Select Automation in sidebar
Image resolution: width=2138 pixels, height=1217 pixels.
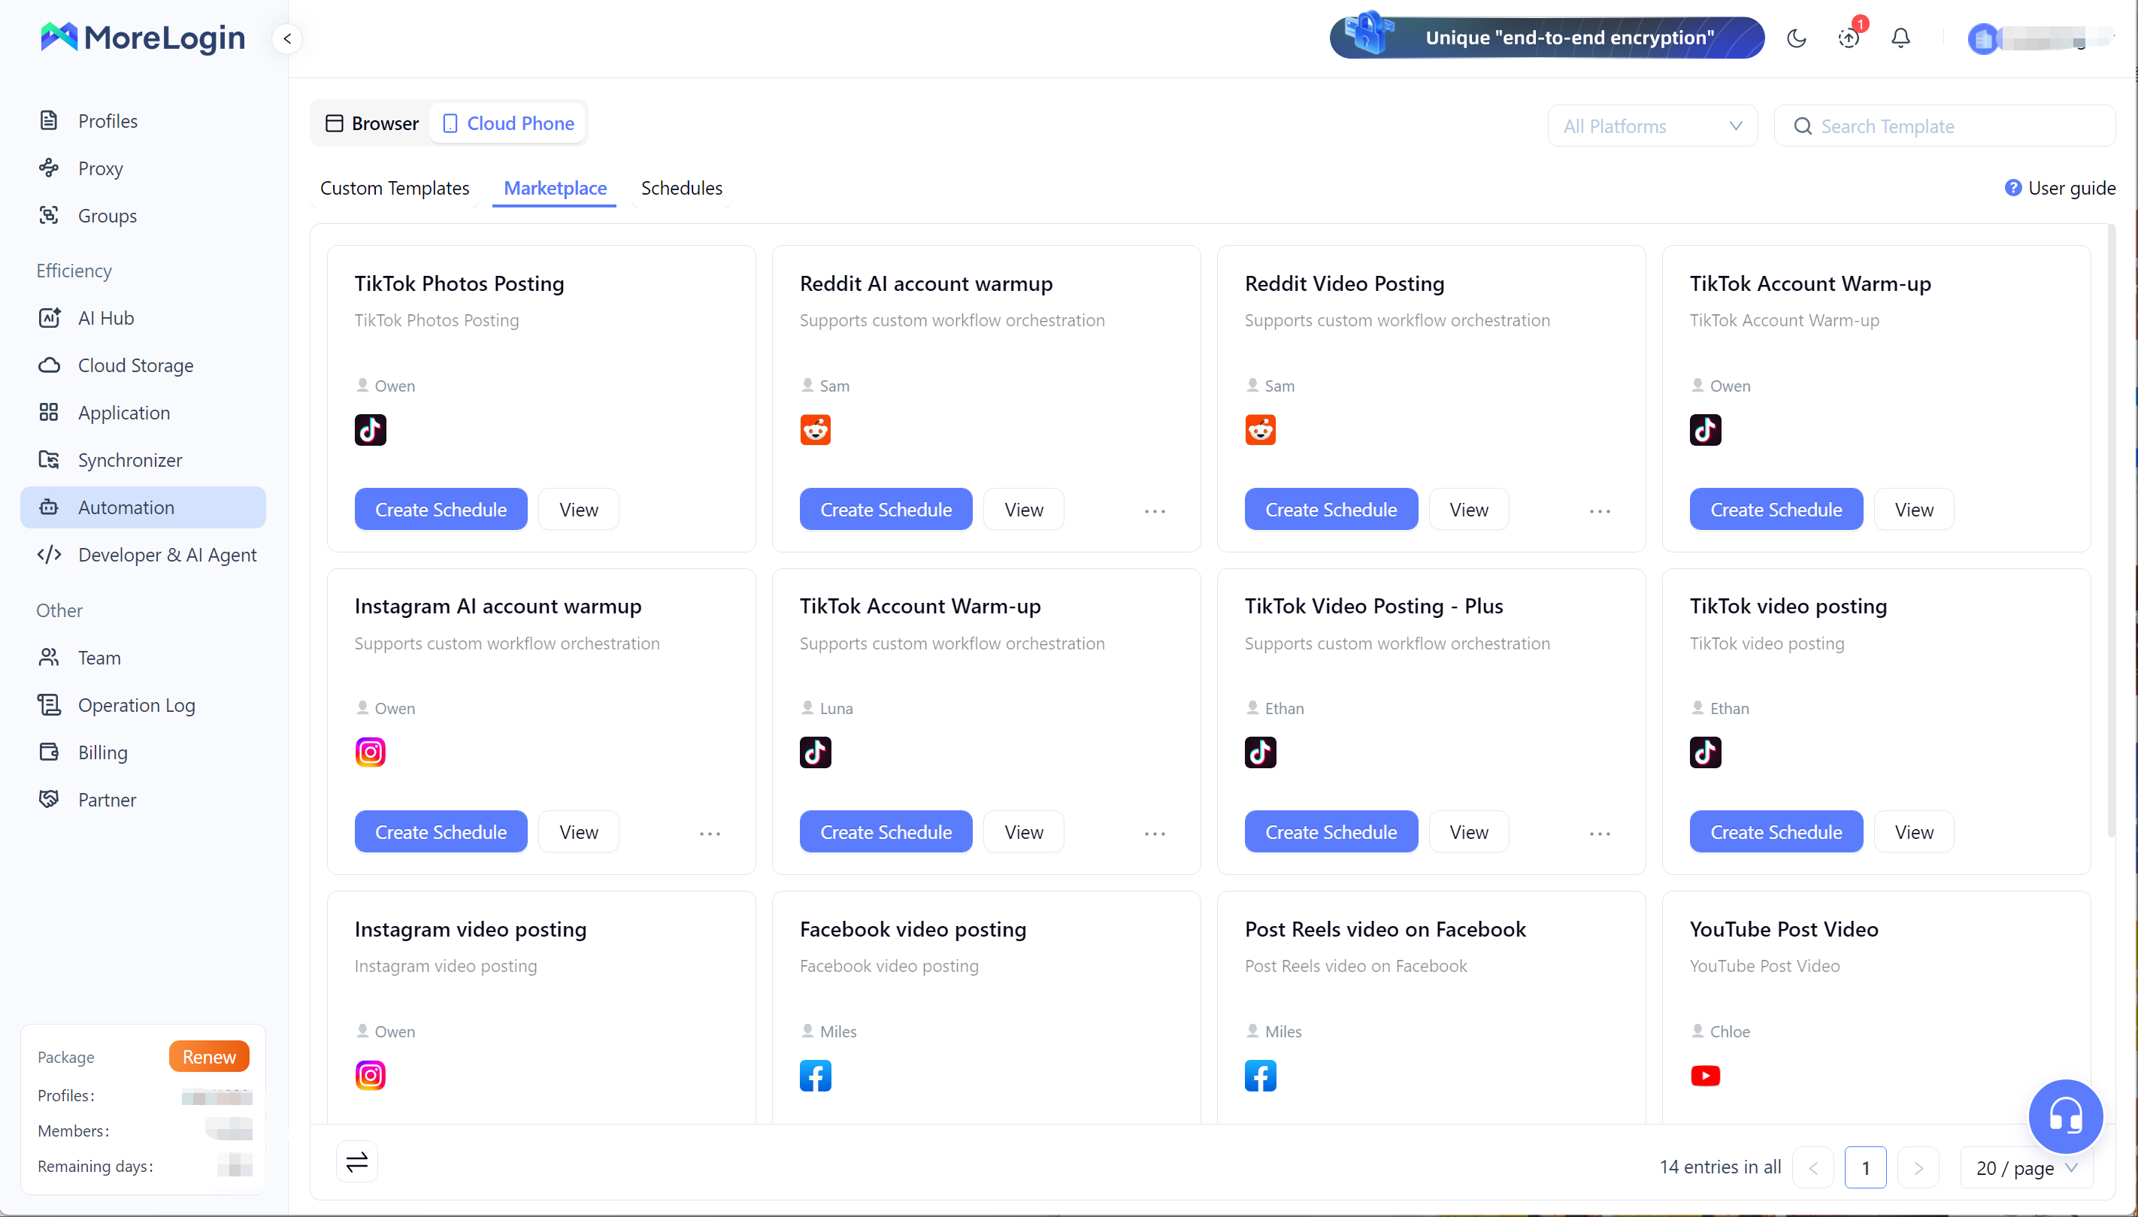[143, 507]
